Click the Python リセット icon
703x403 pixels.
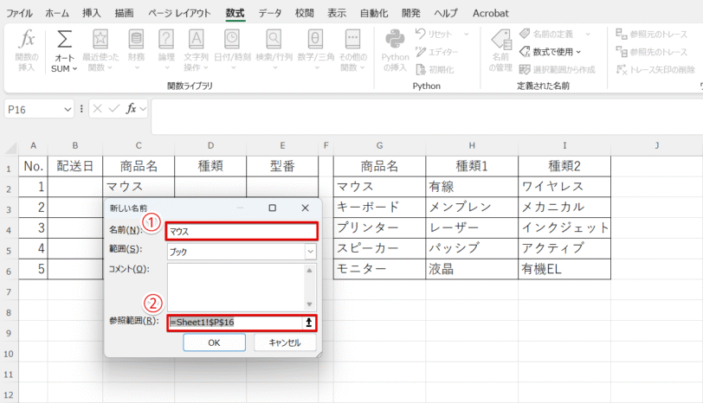tap(420, 34)
